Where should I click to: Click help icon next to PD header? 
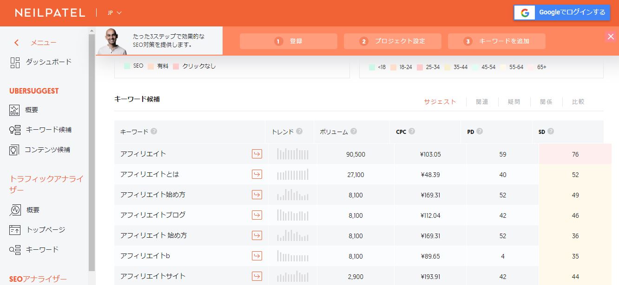pos(480,132)
